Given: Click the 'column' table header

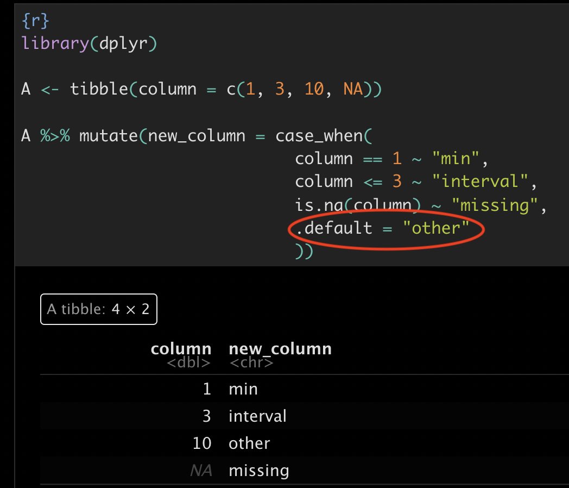Looking at the screenshot, I should pos(181,348).
